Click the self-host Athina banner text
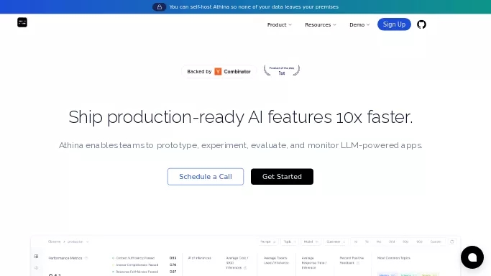This screenshot has width=491, height=276. pos(254,7)
